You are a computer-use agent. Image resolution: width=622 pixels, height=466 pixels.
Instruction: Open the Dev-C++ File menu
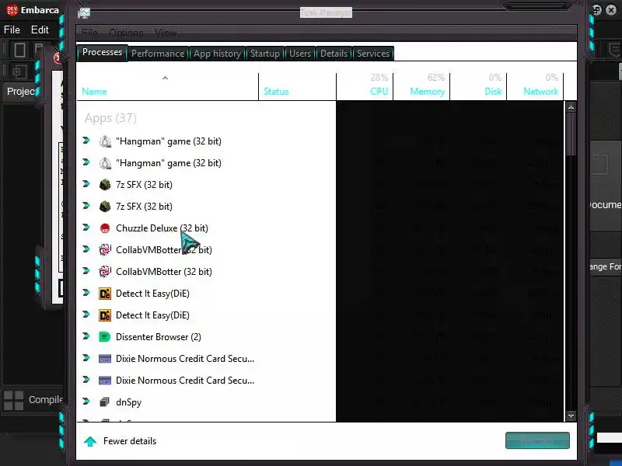click(12, 30)
